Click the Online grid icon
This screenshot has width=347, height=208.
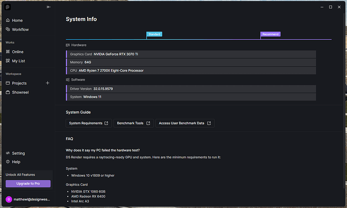tap(8, 52)
